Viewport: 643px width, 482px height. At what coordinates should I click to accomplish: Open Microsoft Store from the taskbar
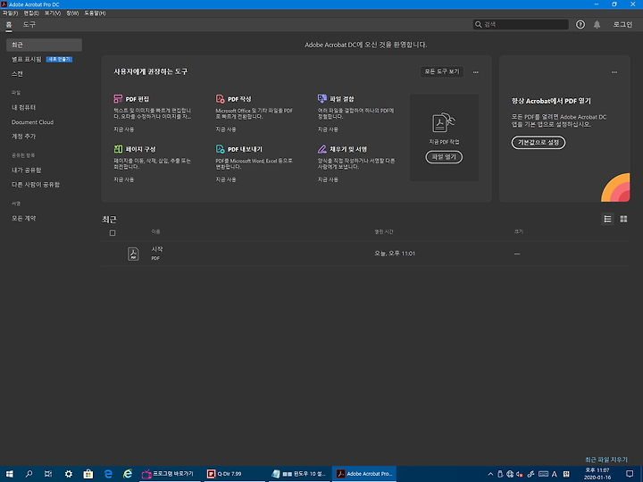[x=88, y=474]
